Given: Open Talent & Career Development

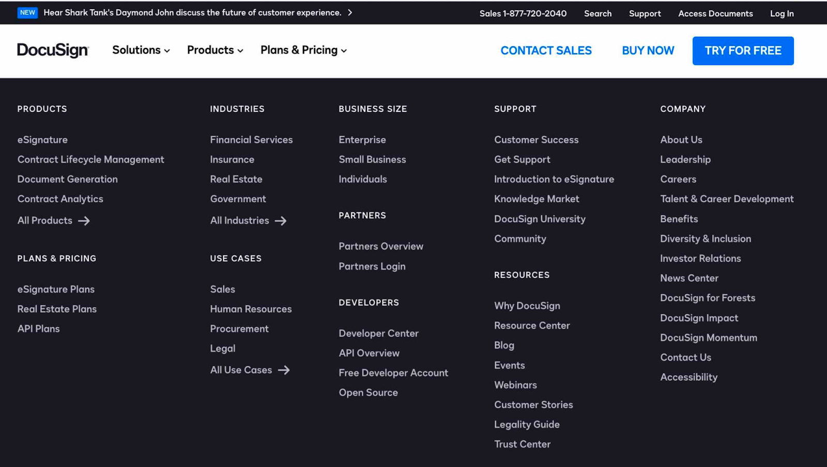Looking at the screenshot, I should [x=727, y=199].
